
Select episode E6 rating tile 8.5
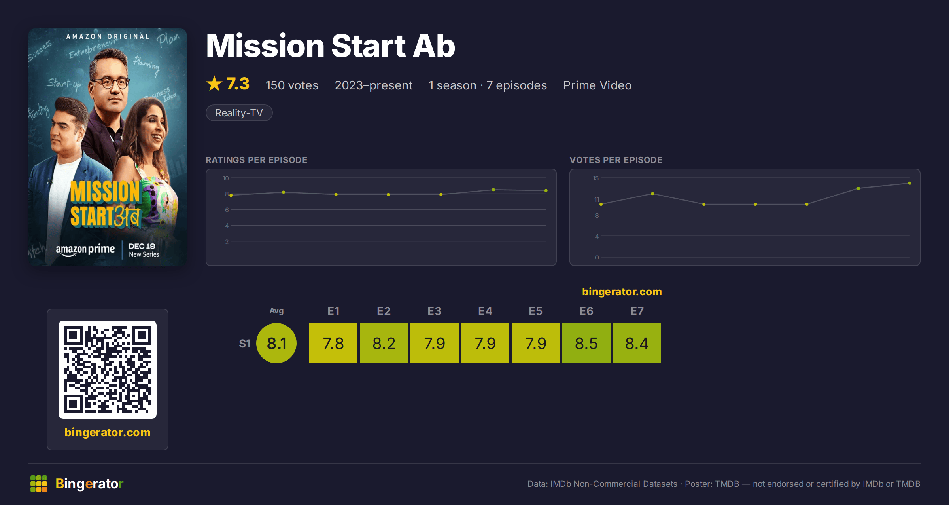tap(586, 343)
